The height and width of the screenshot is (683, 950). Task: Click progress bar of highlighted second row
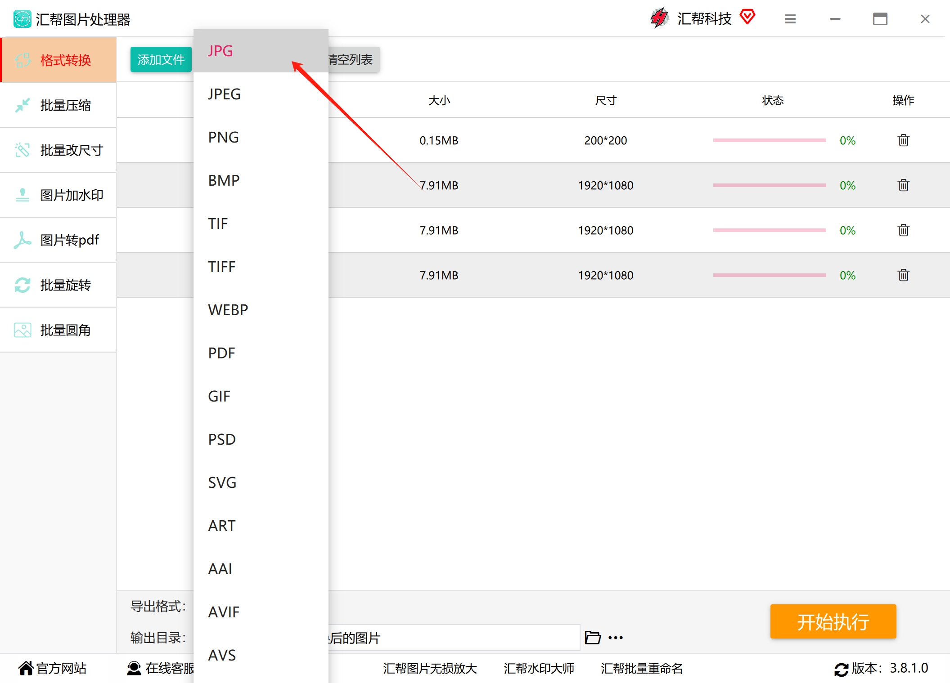click(x=770, y=185)
